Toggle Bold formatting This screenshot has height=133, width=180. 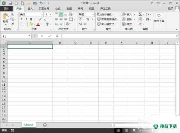pos(22,19)
